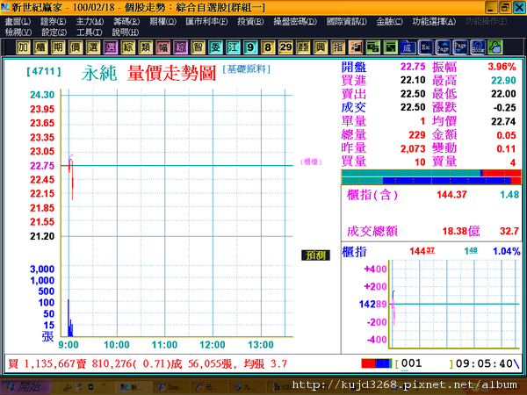The width and height of the screenshot is (527, 395).
Task: Open the 工具(T) menu
Action: point(89,32)
